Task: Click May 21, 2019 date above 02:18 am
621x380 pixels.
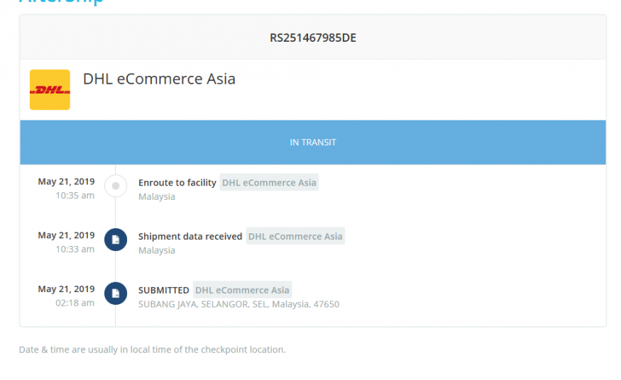Action: pyautogui.click(x=66, y=289)
